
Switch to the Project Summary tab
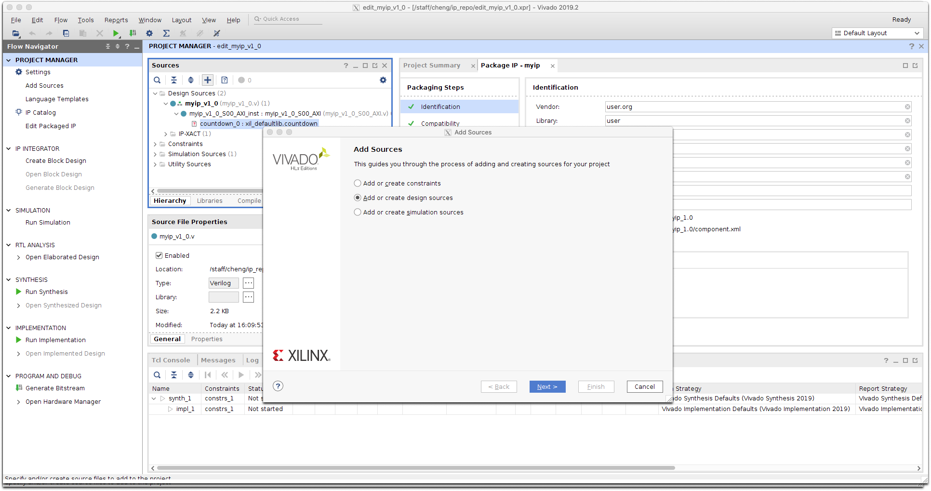pyautogui.click(x=432, y=66)
